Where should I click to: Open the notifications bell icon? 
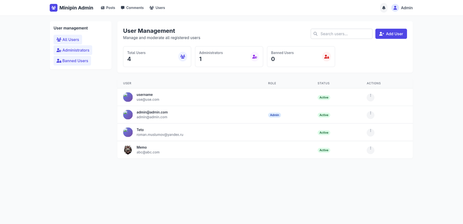tap(384, 8)
